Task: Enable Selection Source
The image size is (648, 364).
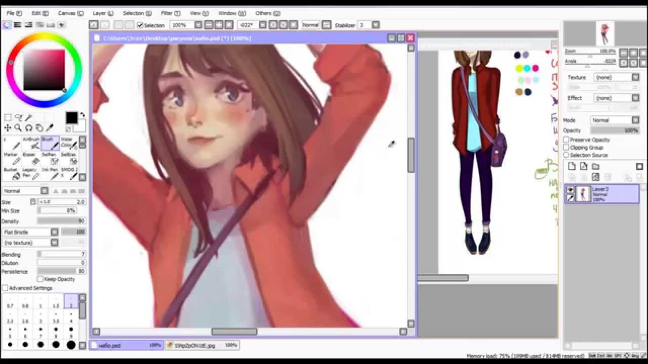Action: click(x=566, y=155)
